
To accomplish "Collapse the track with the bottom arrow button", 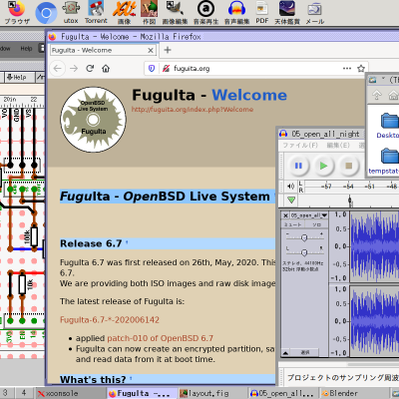I will click(x=285, y=352).
